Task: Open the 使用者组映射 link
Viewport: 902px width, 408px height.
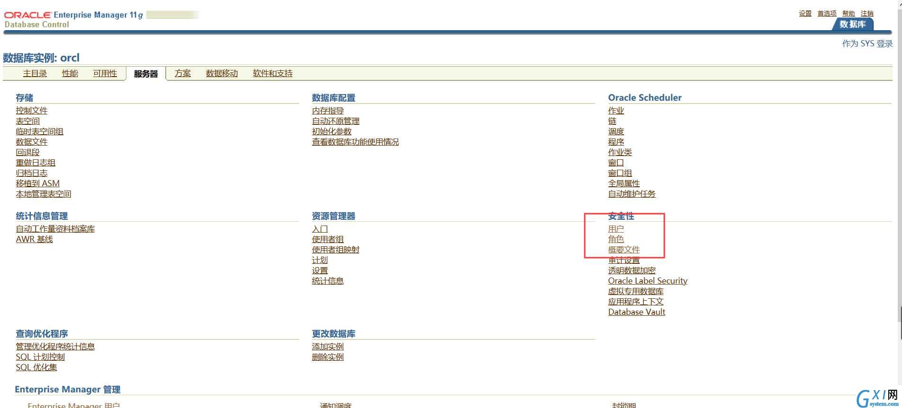Action: click(x=336, y=249)
